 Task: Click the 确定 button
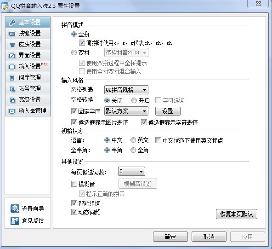(x=170, y=237)
